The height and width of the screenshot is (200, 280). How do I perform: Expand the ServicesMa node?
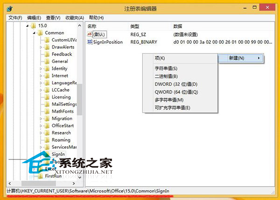(41, 147)
